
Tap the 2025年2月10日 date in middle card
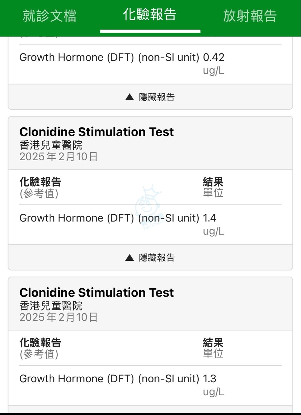(59, 157)
